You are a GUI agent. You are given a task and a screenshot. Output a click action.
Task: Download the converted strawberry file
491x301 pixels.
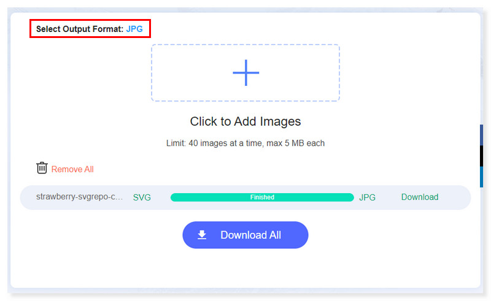coord(419,197)
